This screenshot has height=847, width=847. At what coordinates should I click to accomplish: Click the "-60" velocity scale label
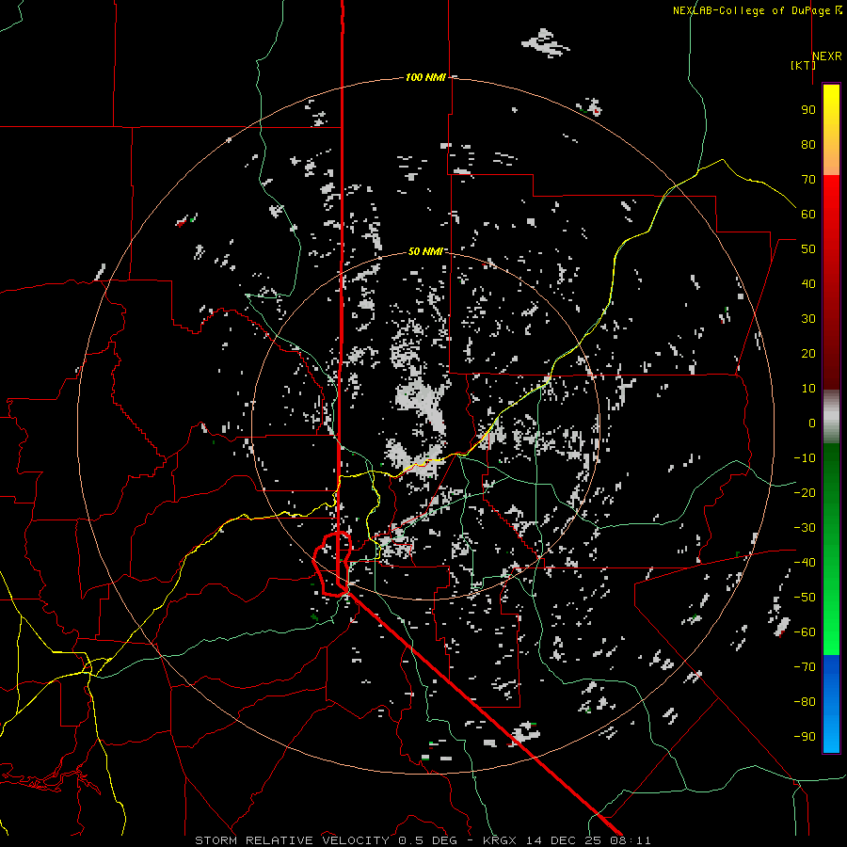pyautogui.click(x=805, y=632)
